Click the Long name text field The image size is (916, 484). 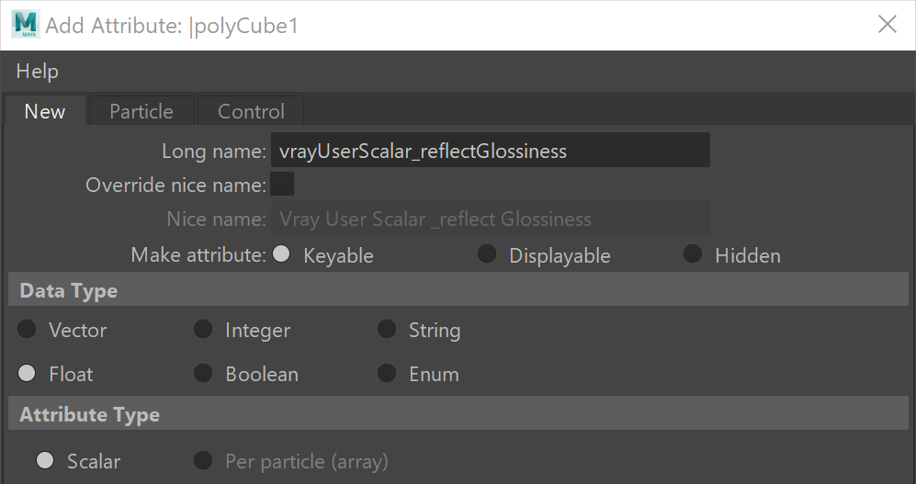coord(490,151)
